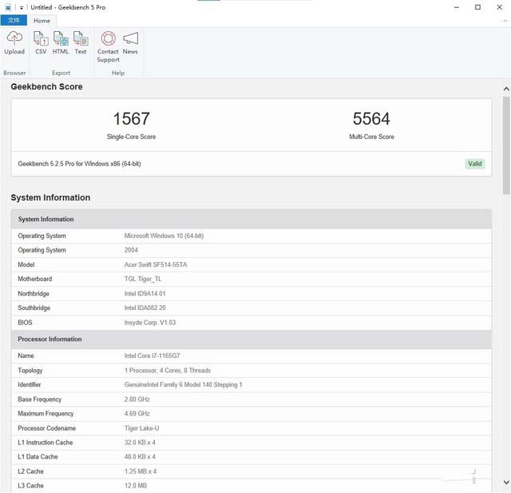Select Intel ID9A14 01 northbridge value
The height and width of the screenshot is (493, 511).
(145, 293)
